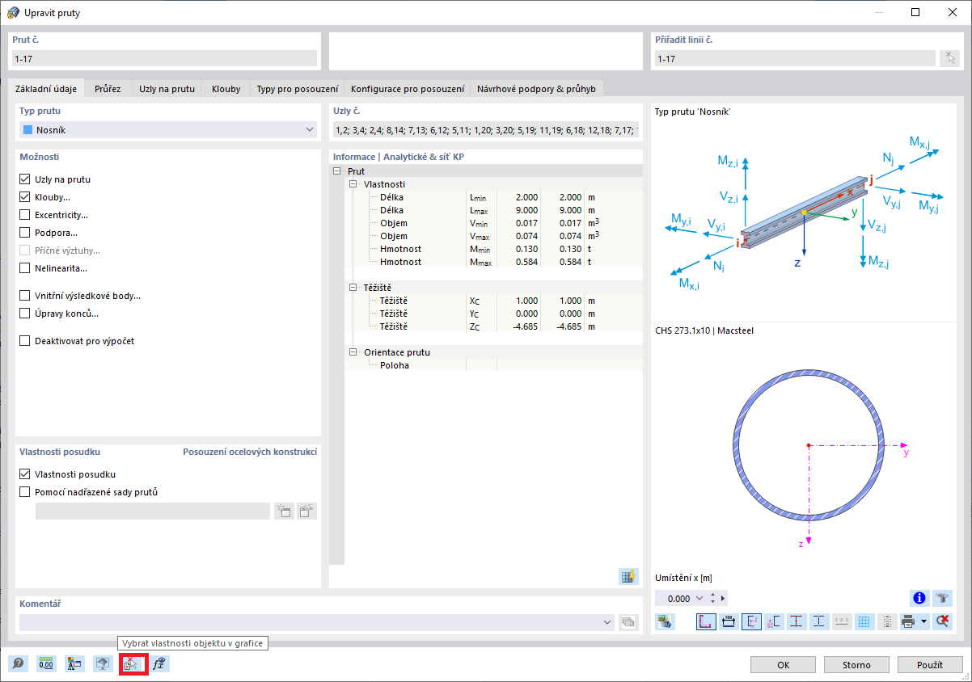Screen dimensions: 972x682
Task: Click the 'Uzly č.' node list field
Action: pos(486,129)
